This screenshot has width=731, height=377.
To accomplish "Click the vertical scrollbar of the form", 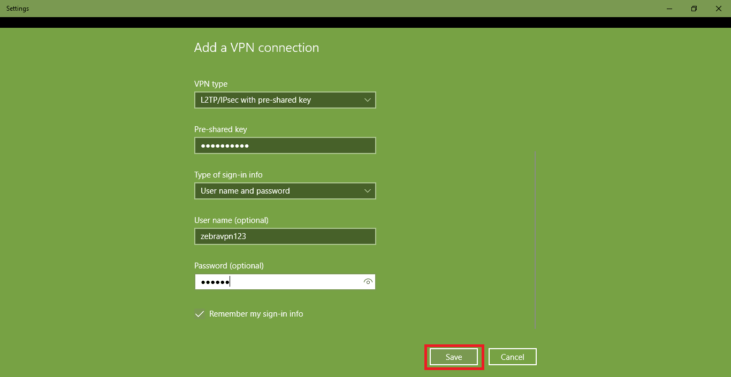I will [x=535, y=241].
